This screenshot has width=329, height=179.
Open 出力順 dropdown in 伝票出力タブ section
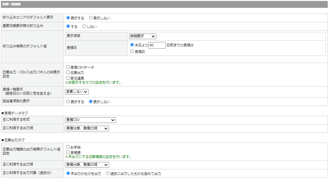pyautogui.click(x=87, y=165)
